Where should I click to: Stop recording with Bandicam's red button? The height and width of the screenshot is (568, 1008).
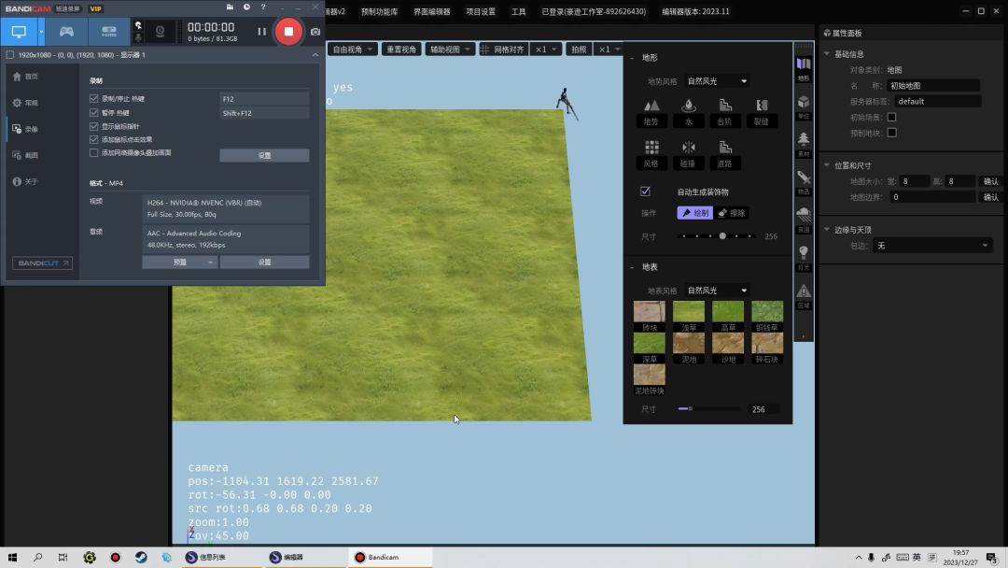pos(288,31)
